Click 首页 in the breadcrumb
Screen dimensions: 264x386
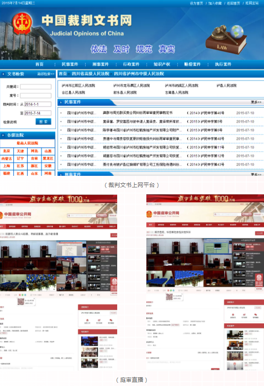click(63, 74)
